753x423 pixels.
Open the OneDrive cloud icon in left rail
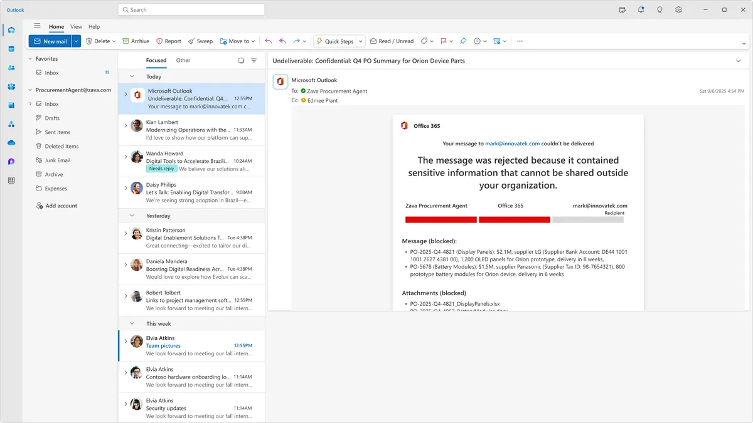click(x=11, y=143)
